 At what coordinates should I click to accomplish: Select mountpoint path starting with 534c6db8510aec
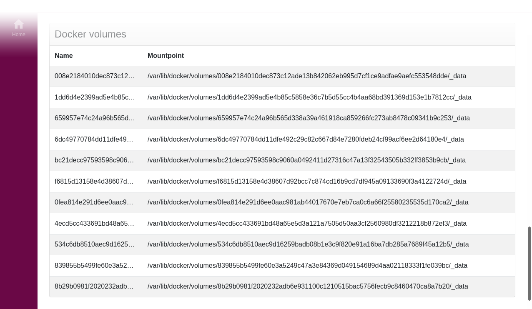[x=308, y=244]
